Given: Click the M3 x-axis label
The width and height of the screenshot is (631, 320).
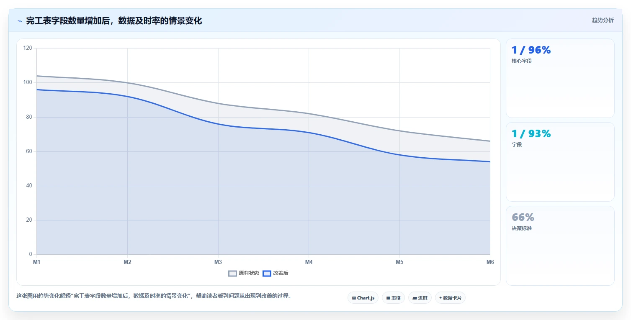Looking at the screenshot, I should coord(218,262).
